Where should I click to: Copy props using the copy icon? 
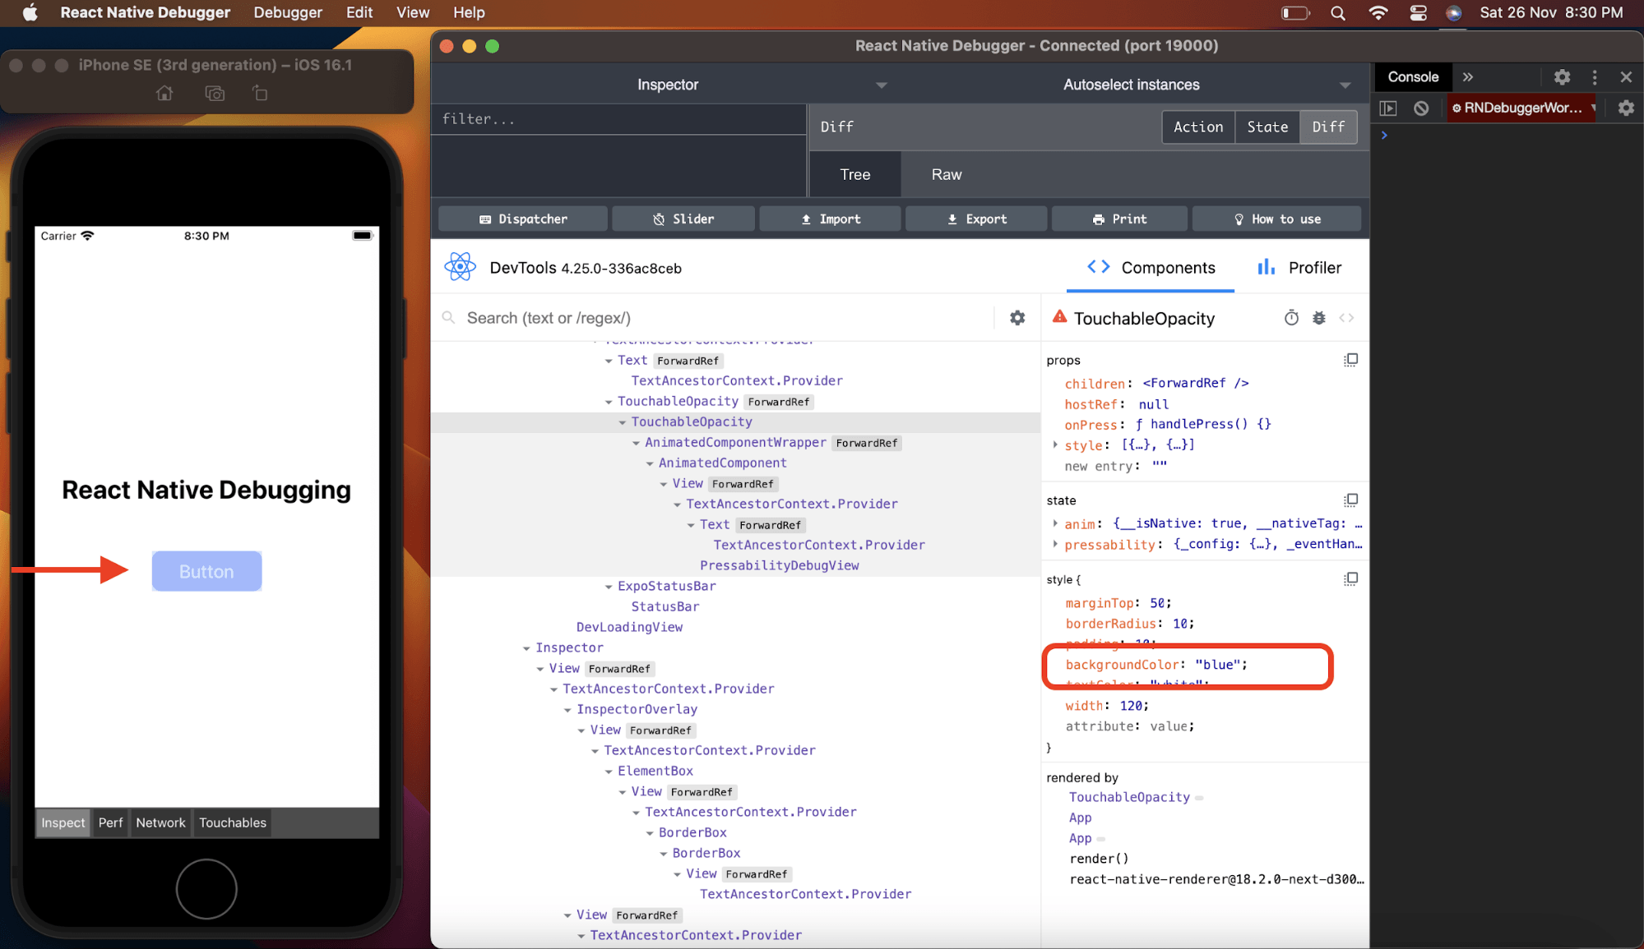1351,360
